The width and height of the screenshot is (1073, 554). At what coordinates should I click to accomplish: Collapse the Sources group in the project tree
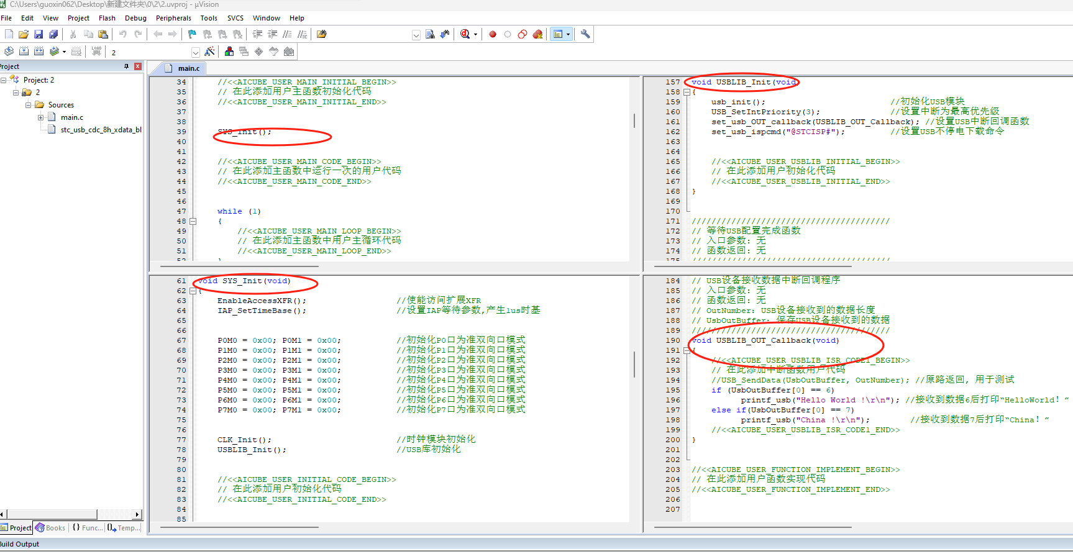click(29, 105)
